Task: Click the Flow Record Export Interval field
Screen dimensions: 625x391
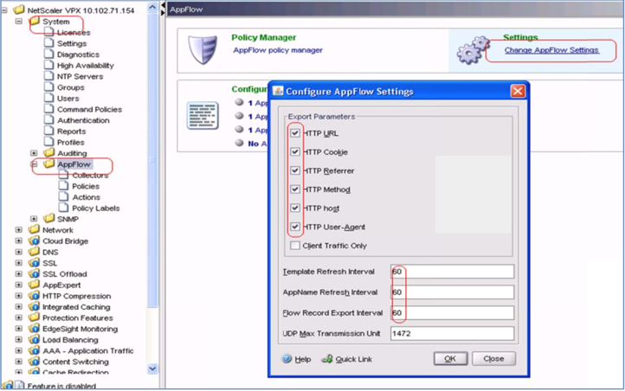Action: (453, 313)
